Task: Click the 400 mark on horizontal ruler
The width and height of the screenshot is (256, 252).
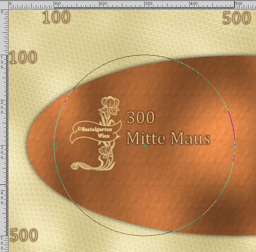Action: [x=194, y=3]
